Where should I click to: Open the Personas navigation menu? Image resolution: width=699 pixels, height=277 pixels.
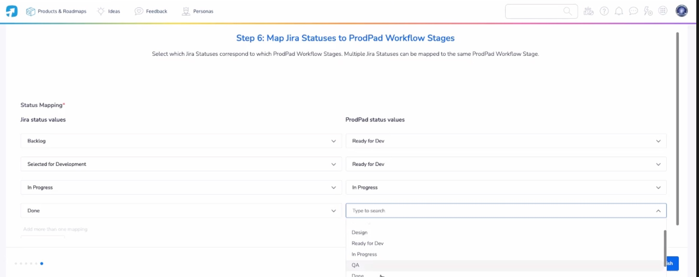point(198,11)
